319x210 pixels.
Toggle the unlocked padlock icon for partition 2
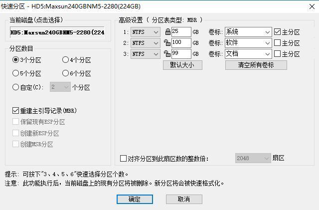(x=167, y=43)
